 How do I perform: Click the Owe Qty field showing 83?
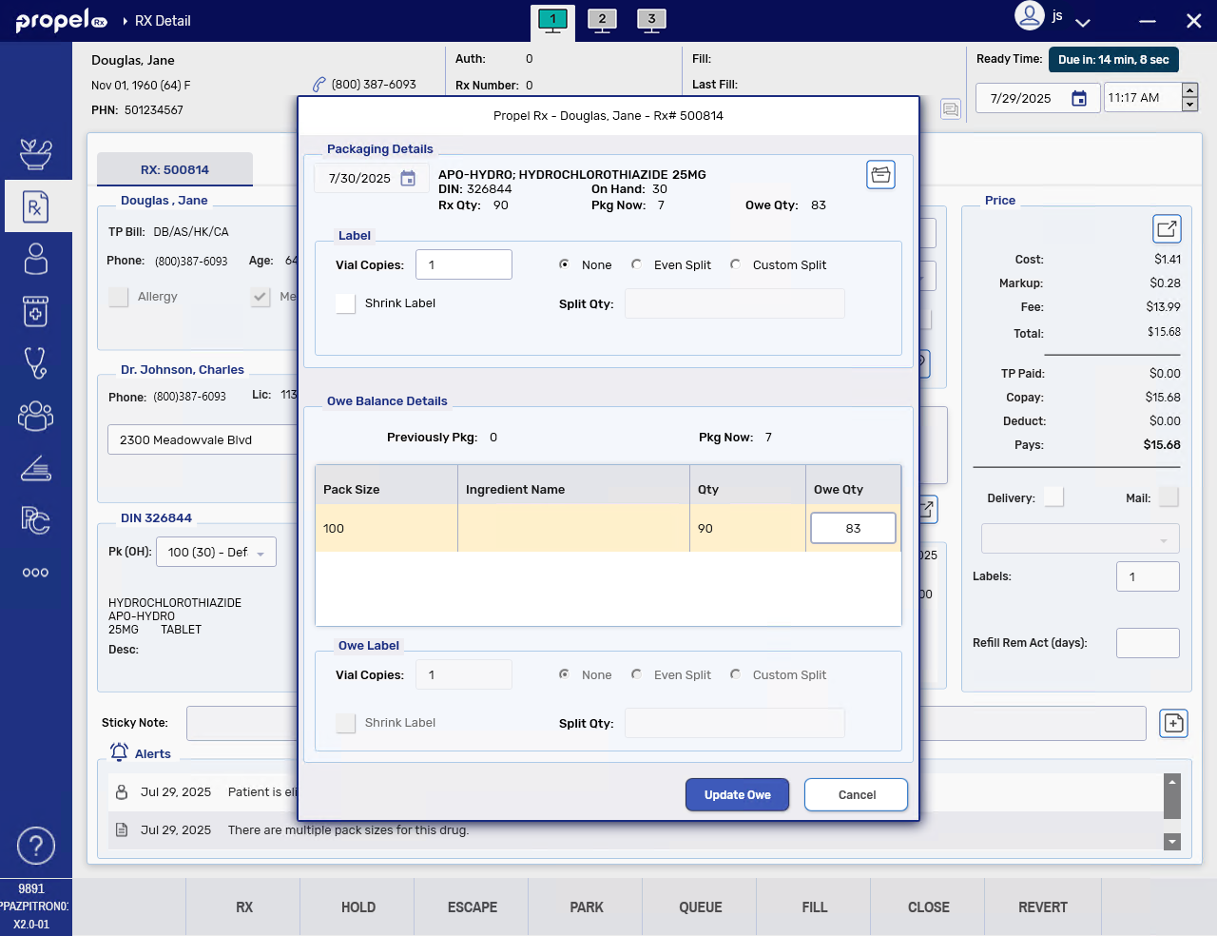pyautogui.click(x=853, y=529)
